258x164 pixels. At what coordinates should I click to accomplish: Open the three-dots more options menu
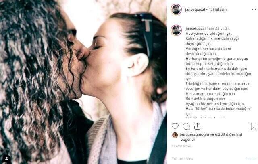(x=254, y=9)
